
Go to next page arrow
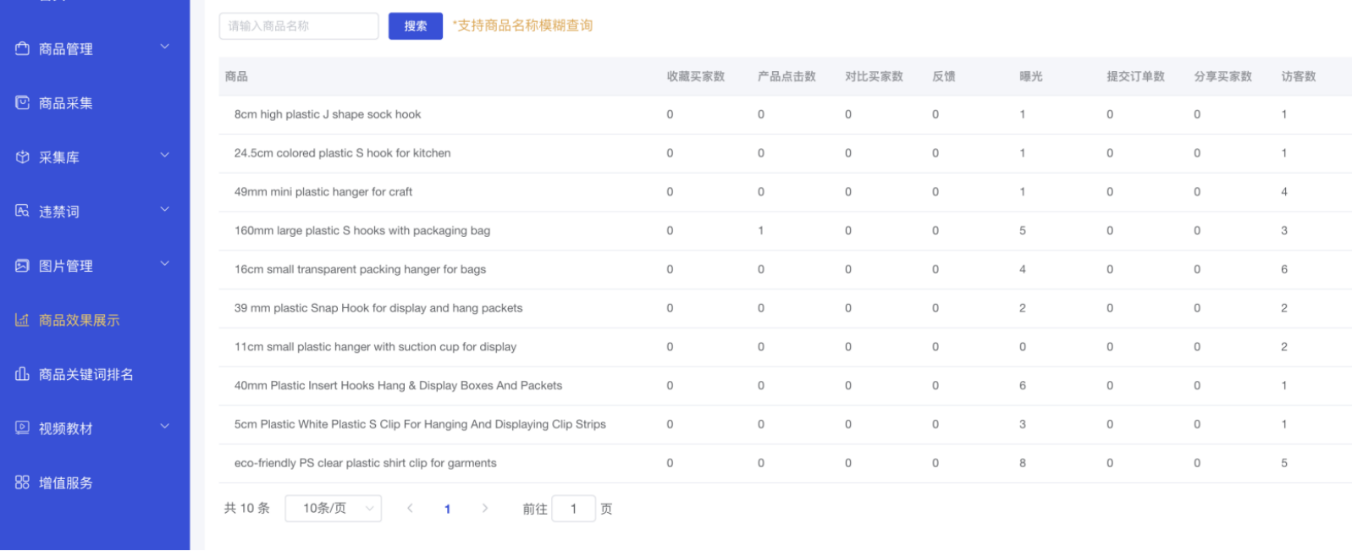[x=484, y=508]
